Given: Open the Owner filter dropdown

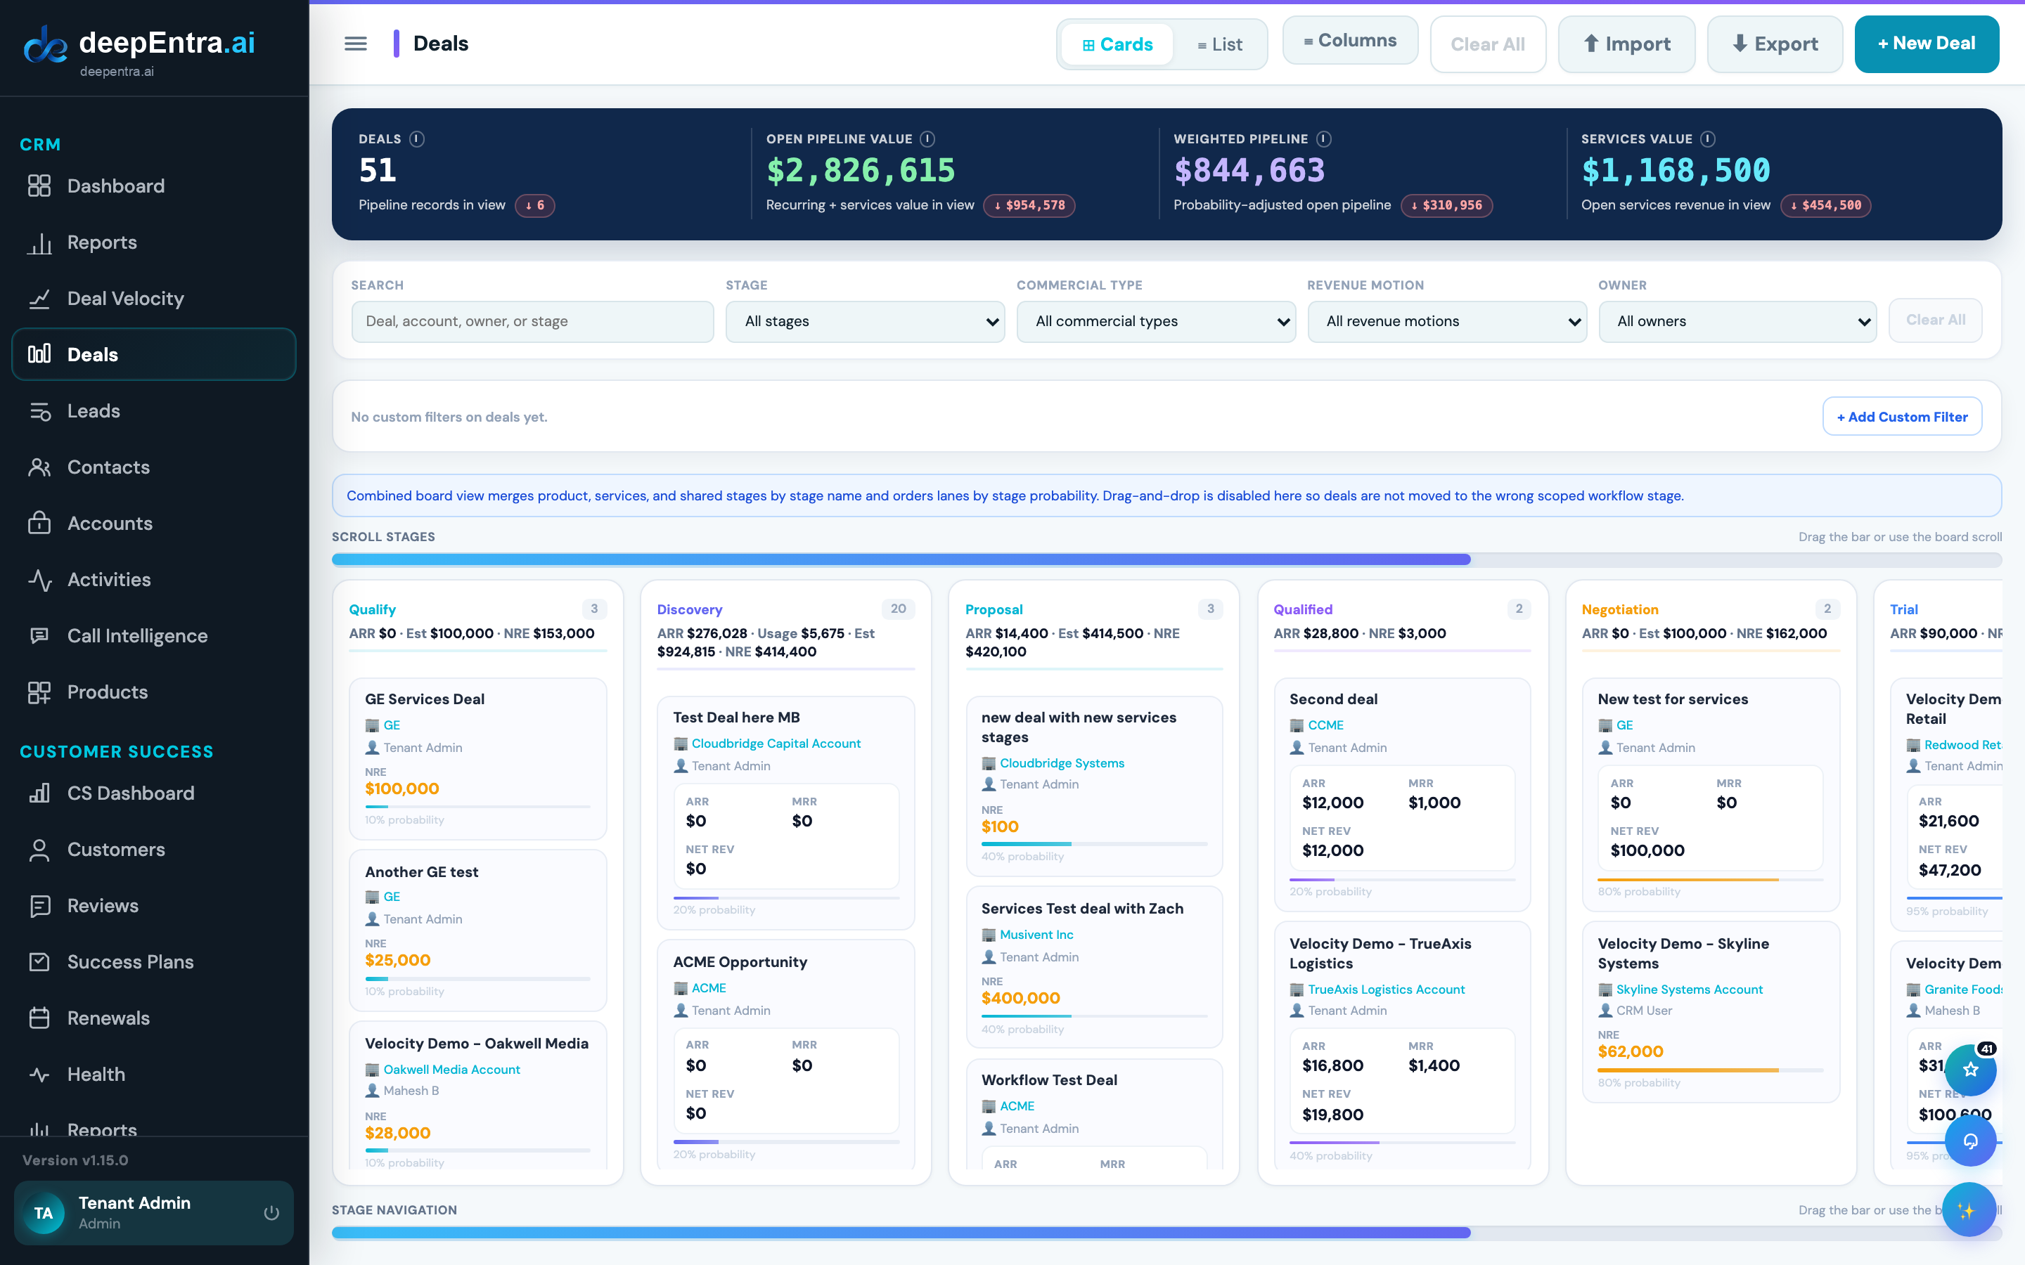Looking at the screenshot, I should (1737, 321).
